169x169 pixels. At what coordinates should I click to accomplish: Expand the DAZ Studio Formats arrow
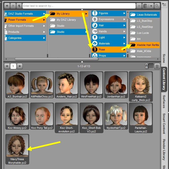click(x=44, y=14)
